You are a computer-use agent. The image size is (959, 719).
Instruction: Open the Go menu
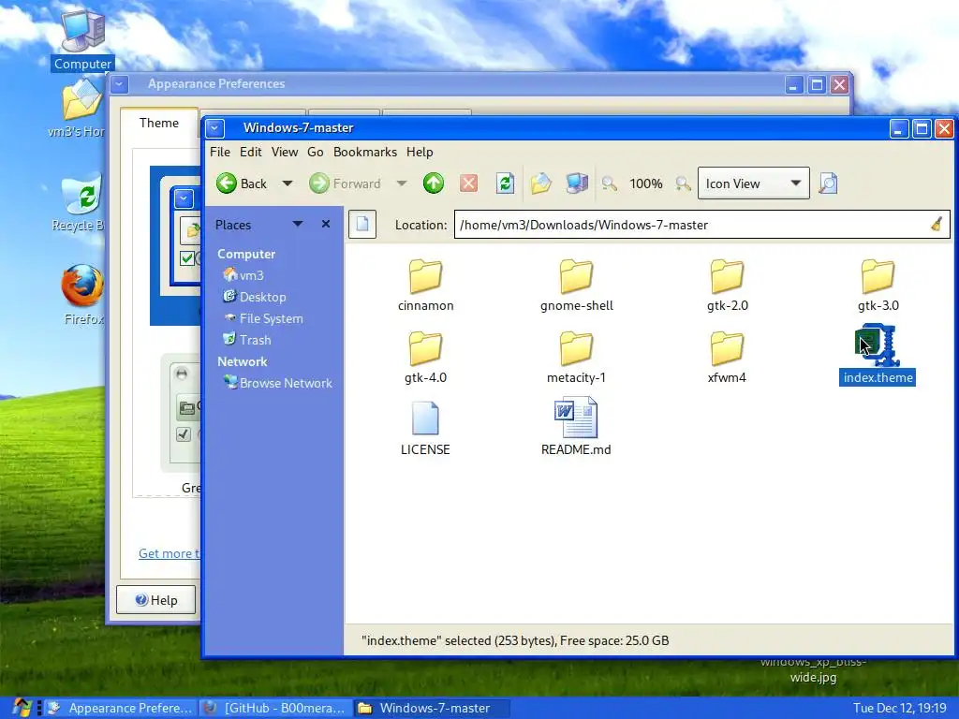[316, 152]
